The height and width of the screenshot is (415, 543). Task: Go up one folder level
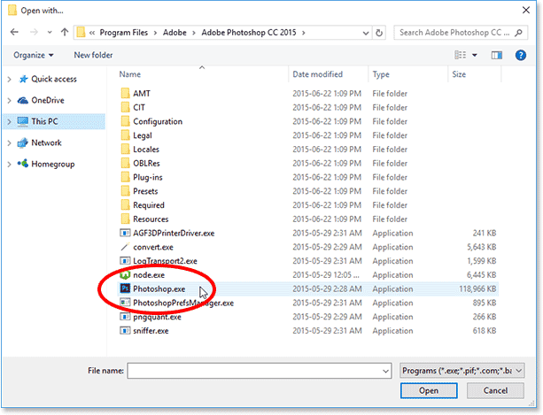(x=65, y=32)
